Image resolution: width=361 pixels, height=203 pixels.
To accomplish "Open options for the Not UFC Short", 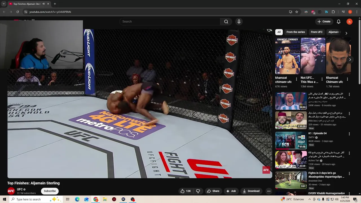I will pos(322,80).
